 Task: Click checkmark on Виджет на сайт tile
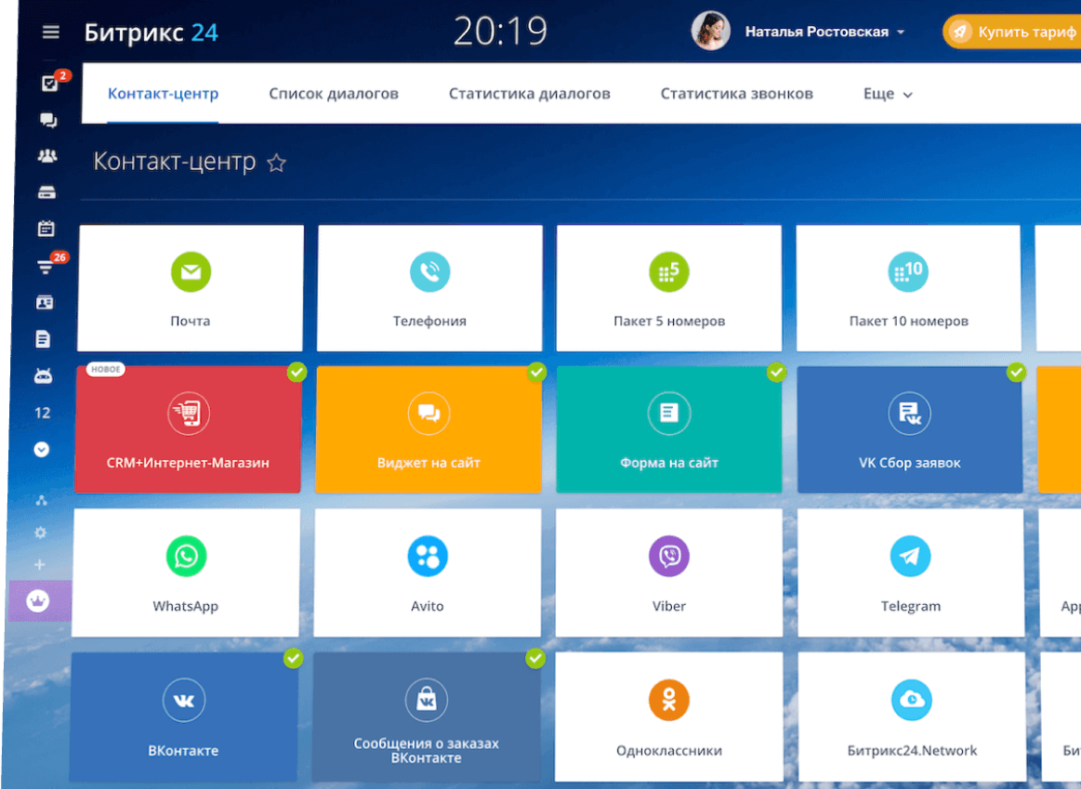pos(536,372)
